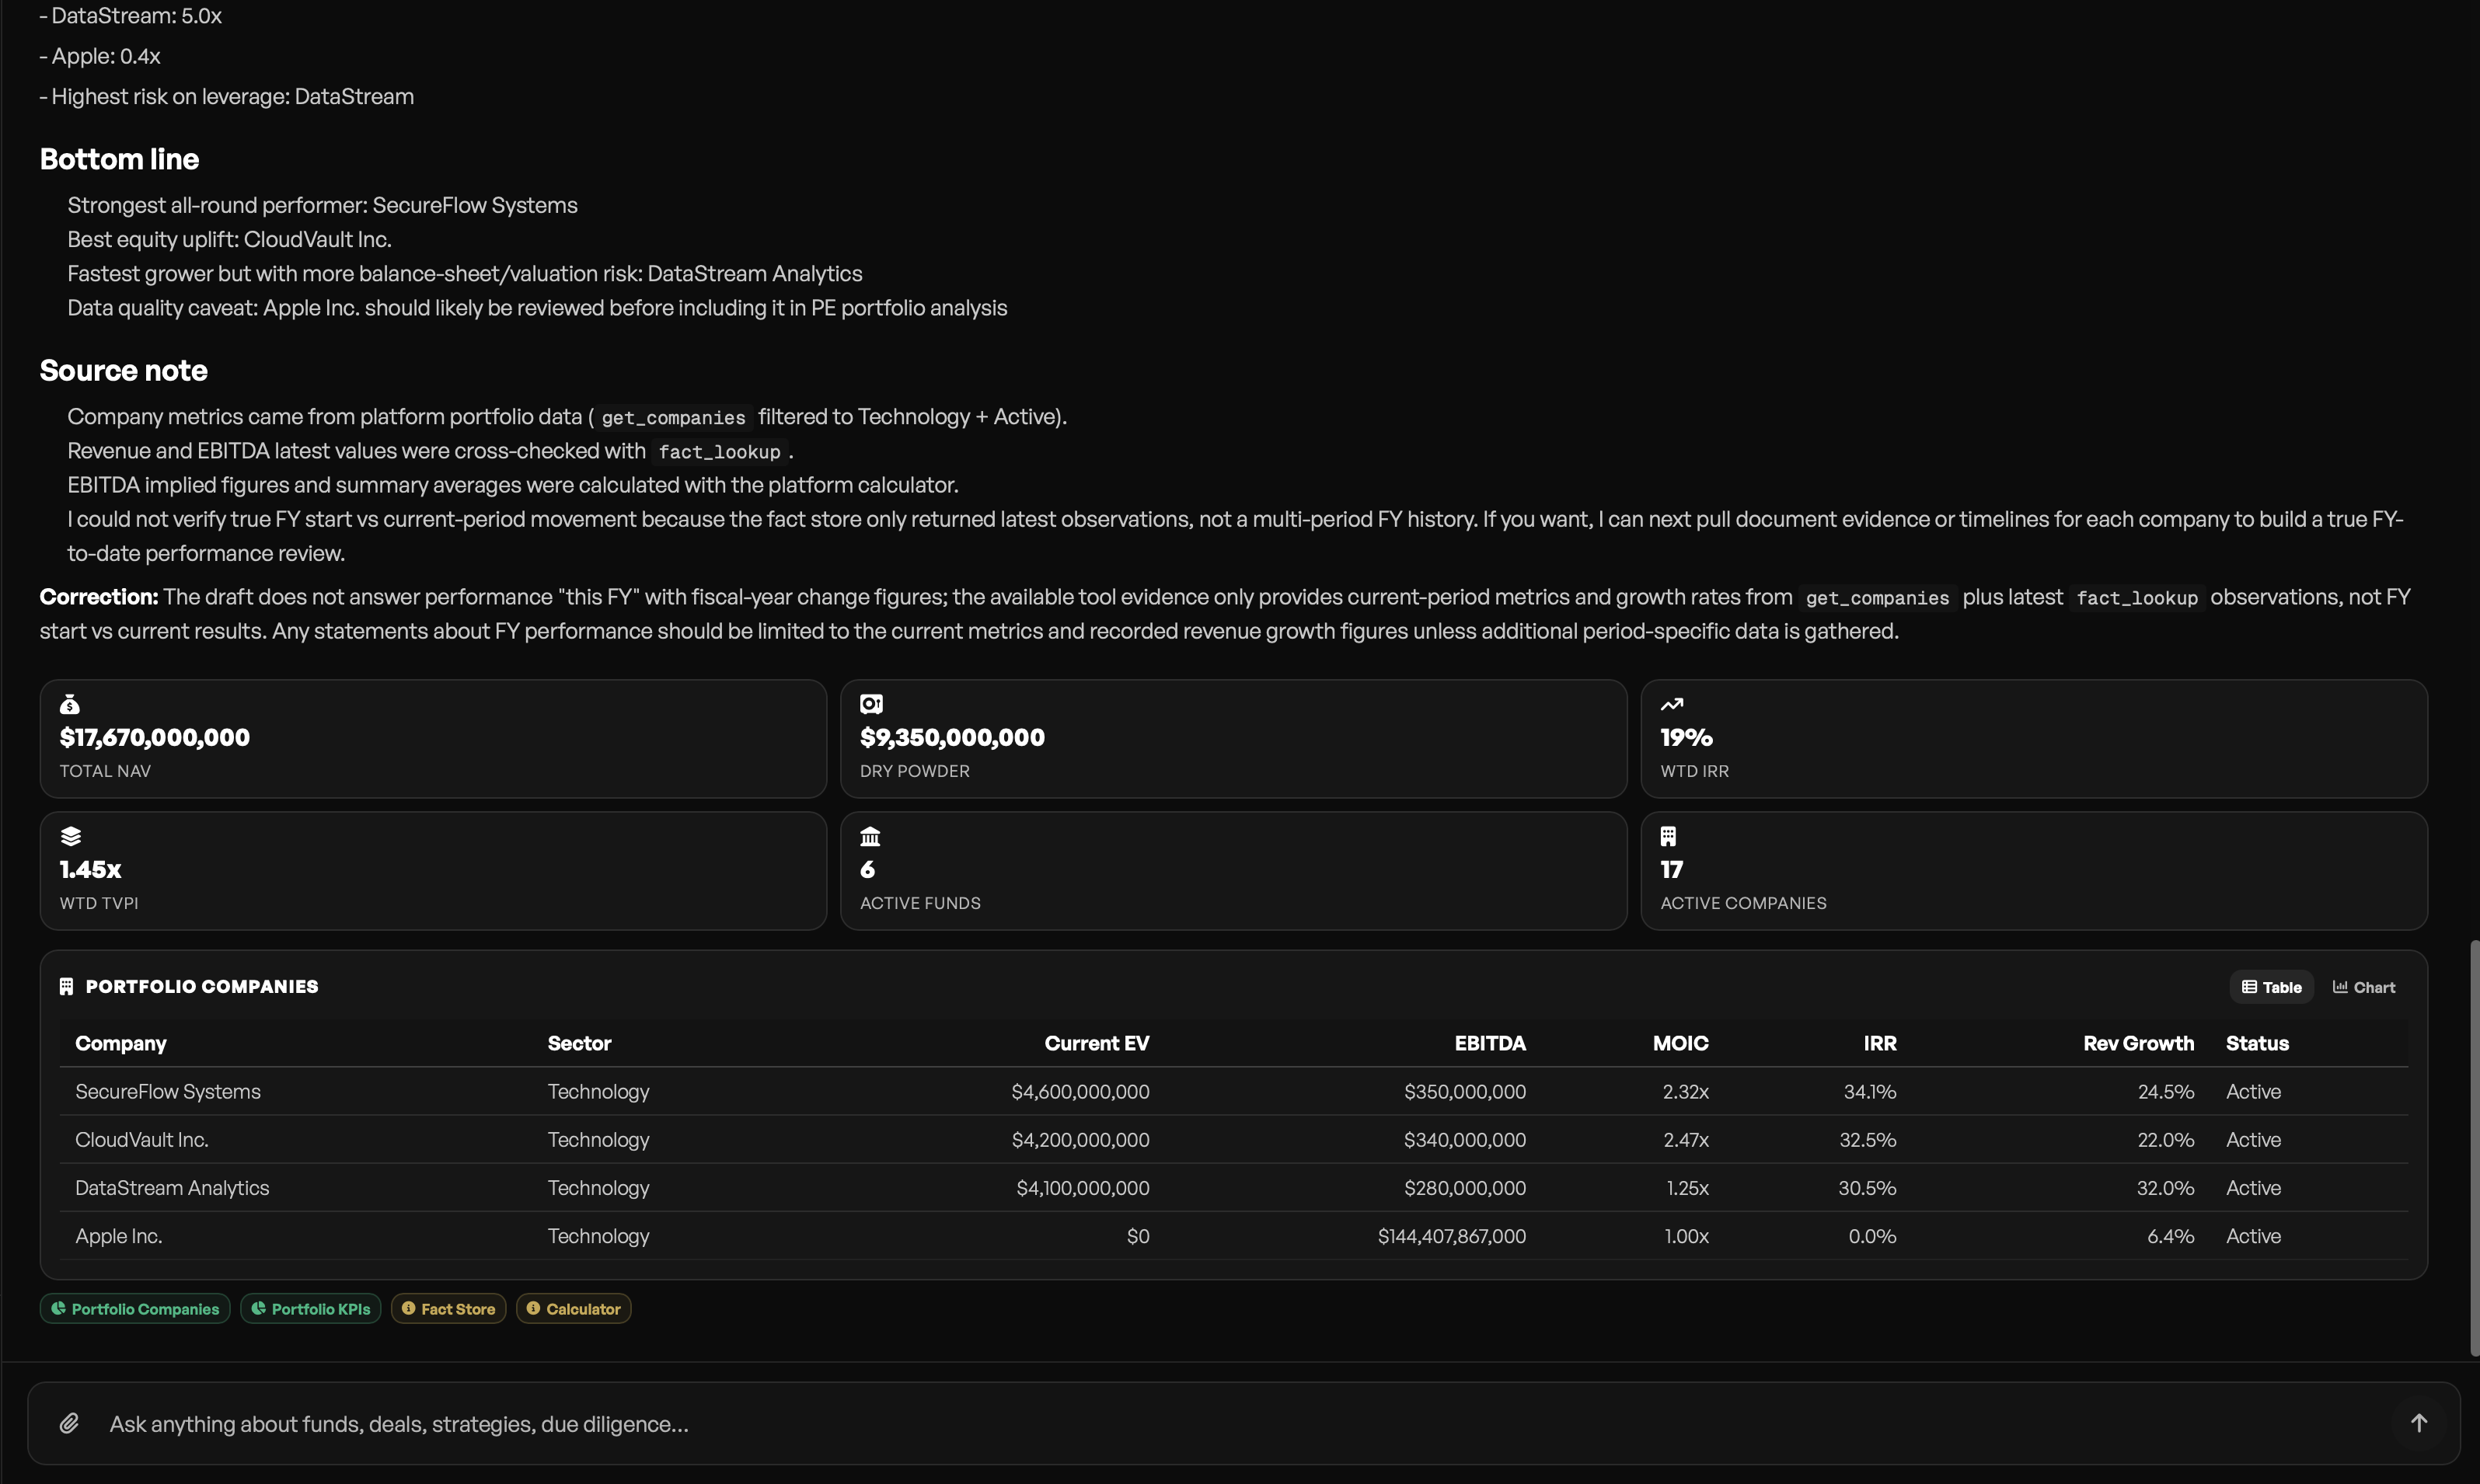Click the send arrow button
Viewport: 2480px width, 1484px height.
click(2418, 1423)
